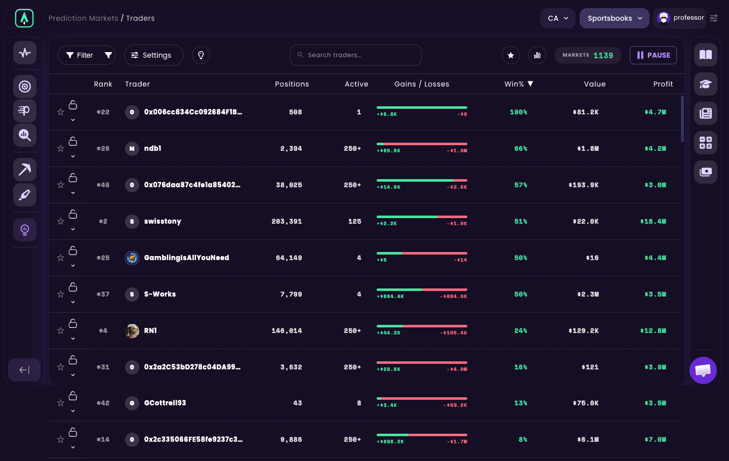Open the Settings button

(154, 55)
